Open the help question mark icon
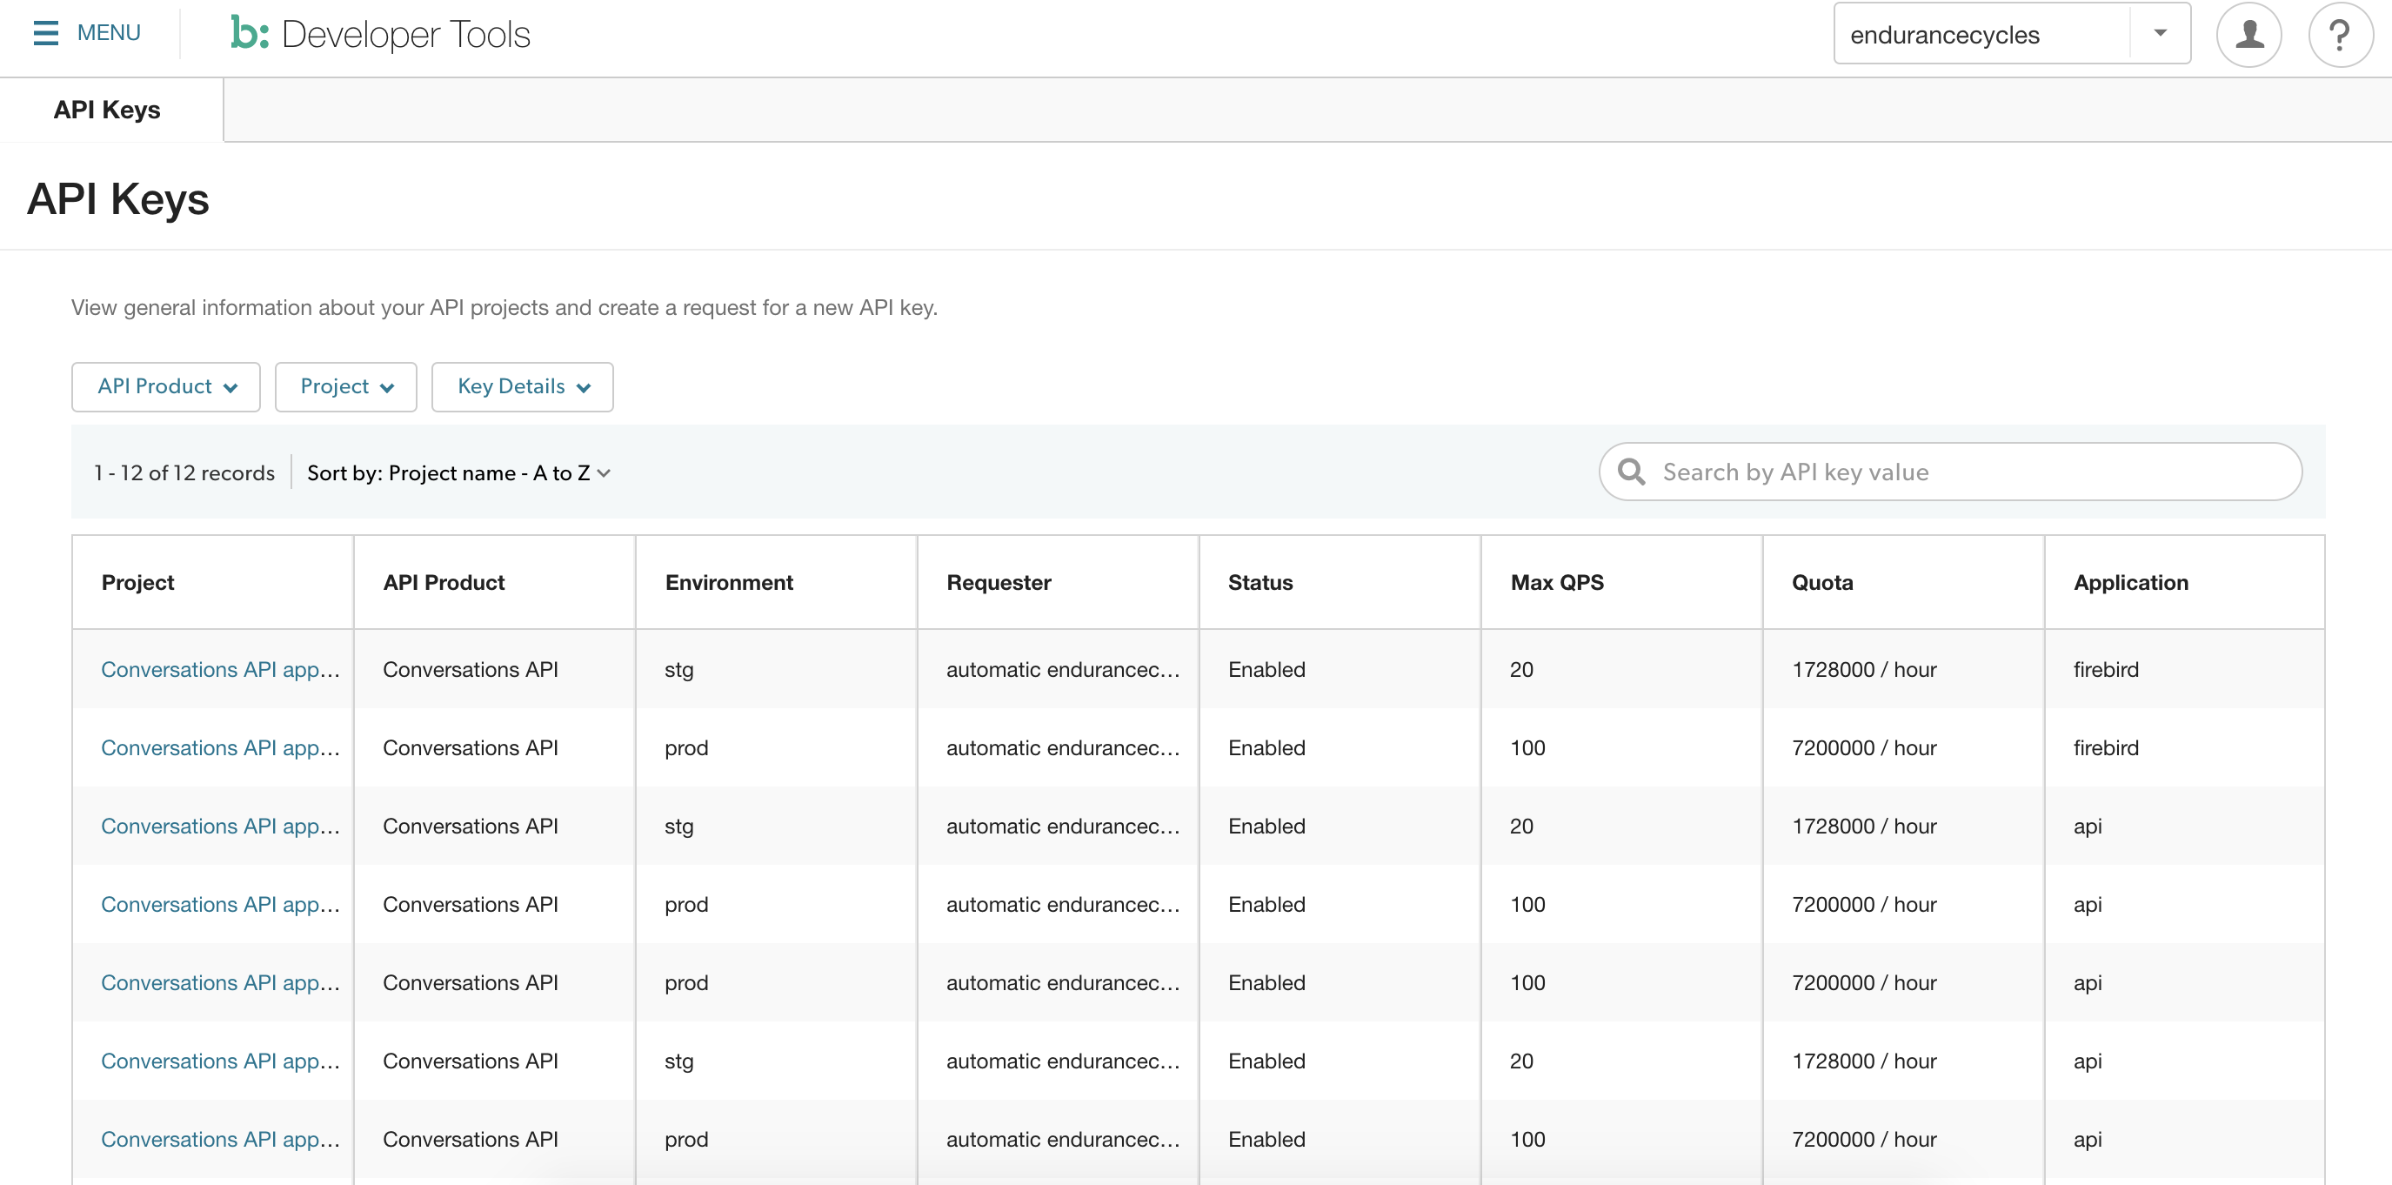 pyautogui.click(x=2339, y=34)
